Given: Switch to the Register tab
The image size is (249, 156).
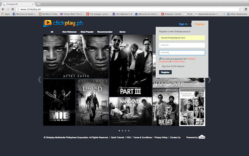Looking at the screenshot, I should 200,24.
